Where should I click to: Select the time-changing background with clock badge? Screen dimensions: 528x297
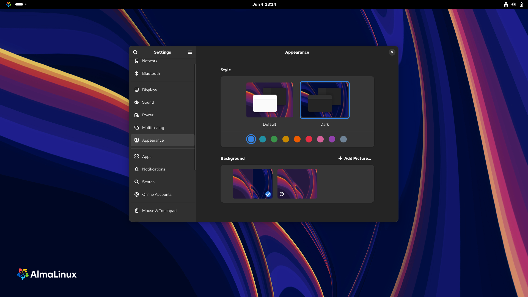pyautogui.click(x=297, y=184)
